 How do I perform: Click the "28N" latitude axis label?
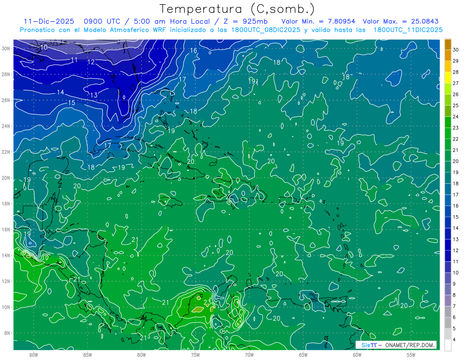click(x=6, y=74)
